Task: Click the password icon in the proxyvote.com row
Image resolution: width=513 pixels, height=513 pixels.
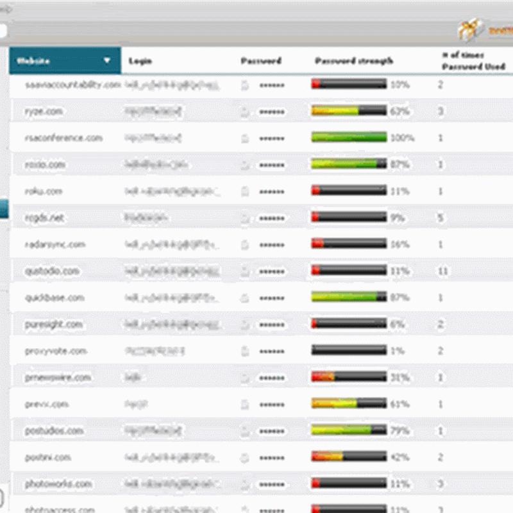Action: 245,351
